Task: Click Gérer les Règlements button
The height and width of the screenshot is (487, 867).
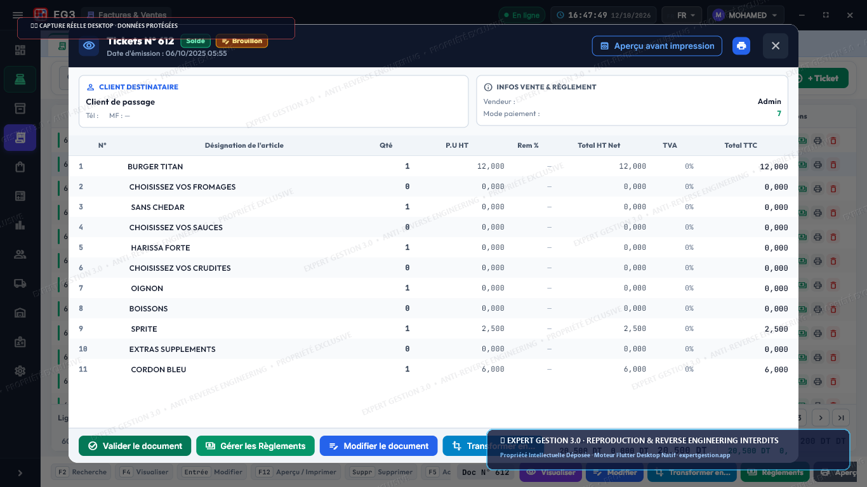Action: coord(255,446)
